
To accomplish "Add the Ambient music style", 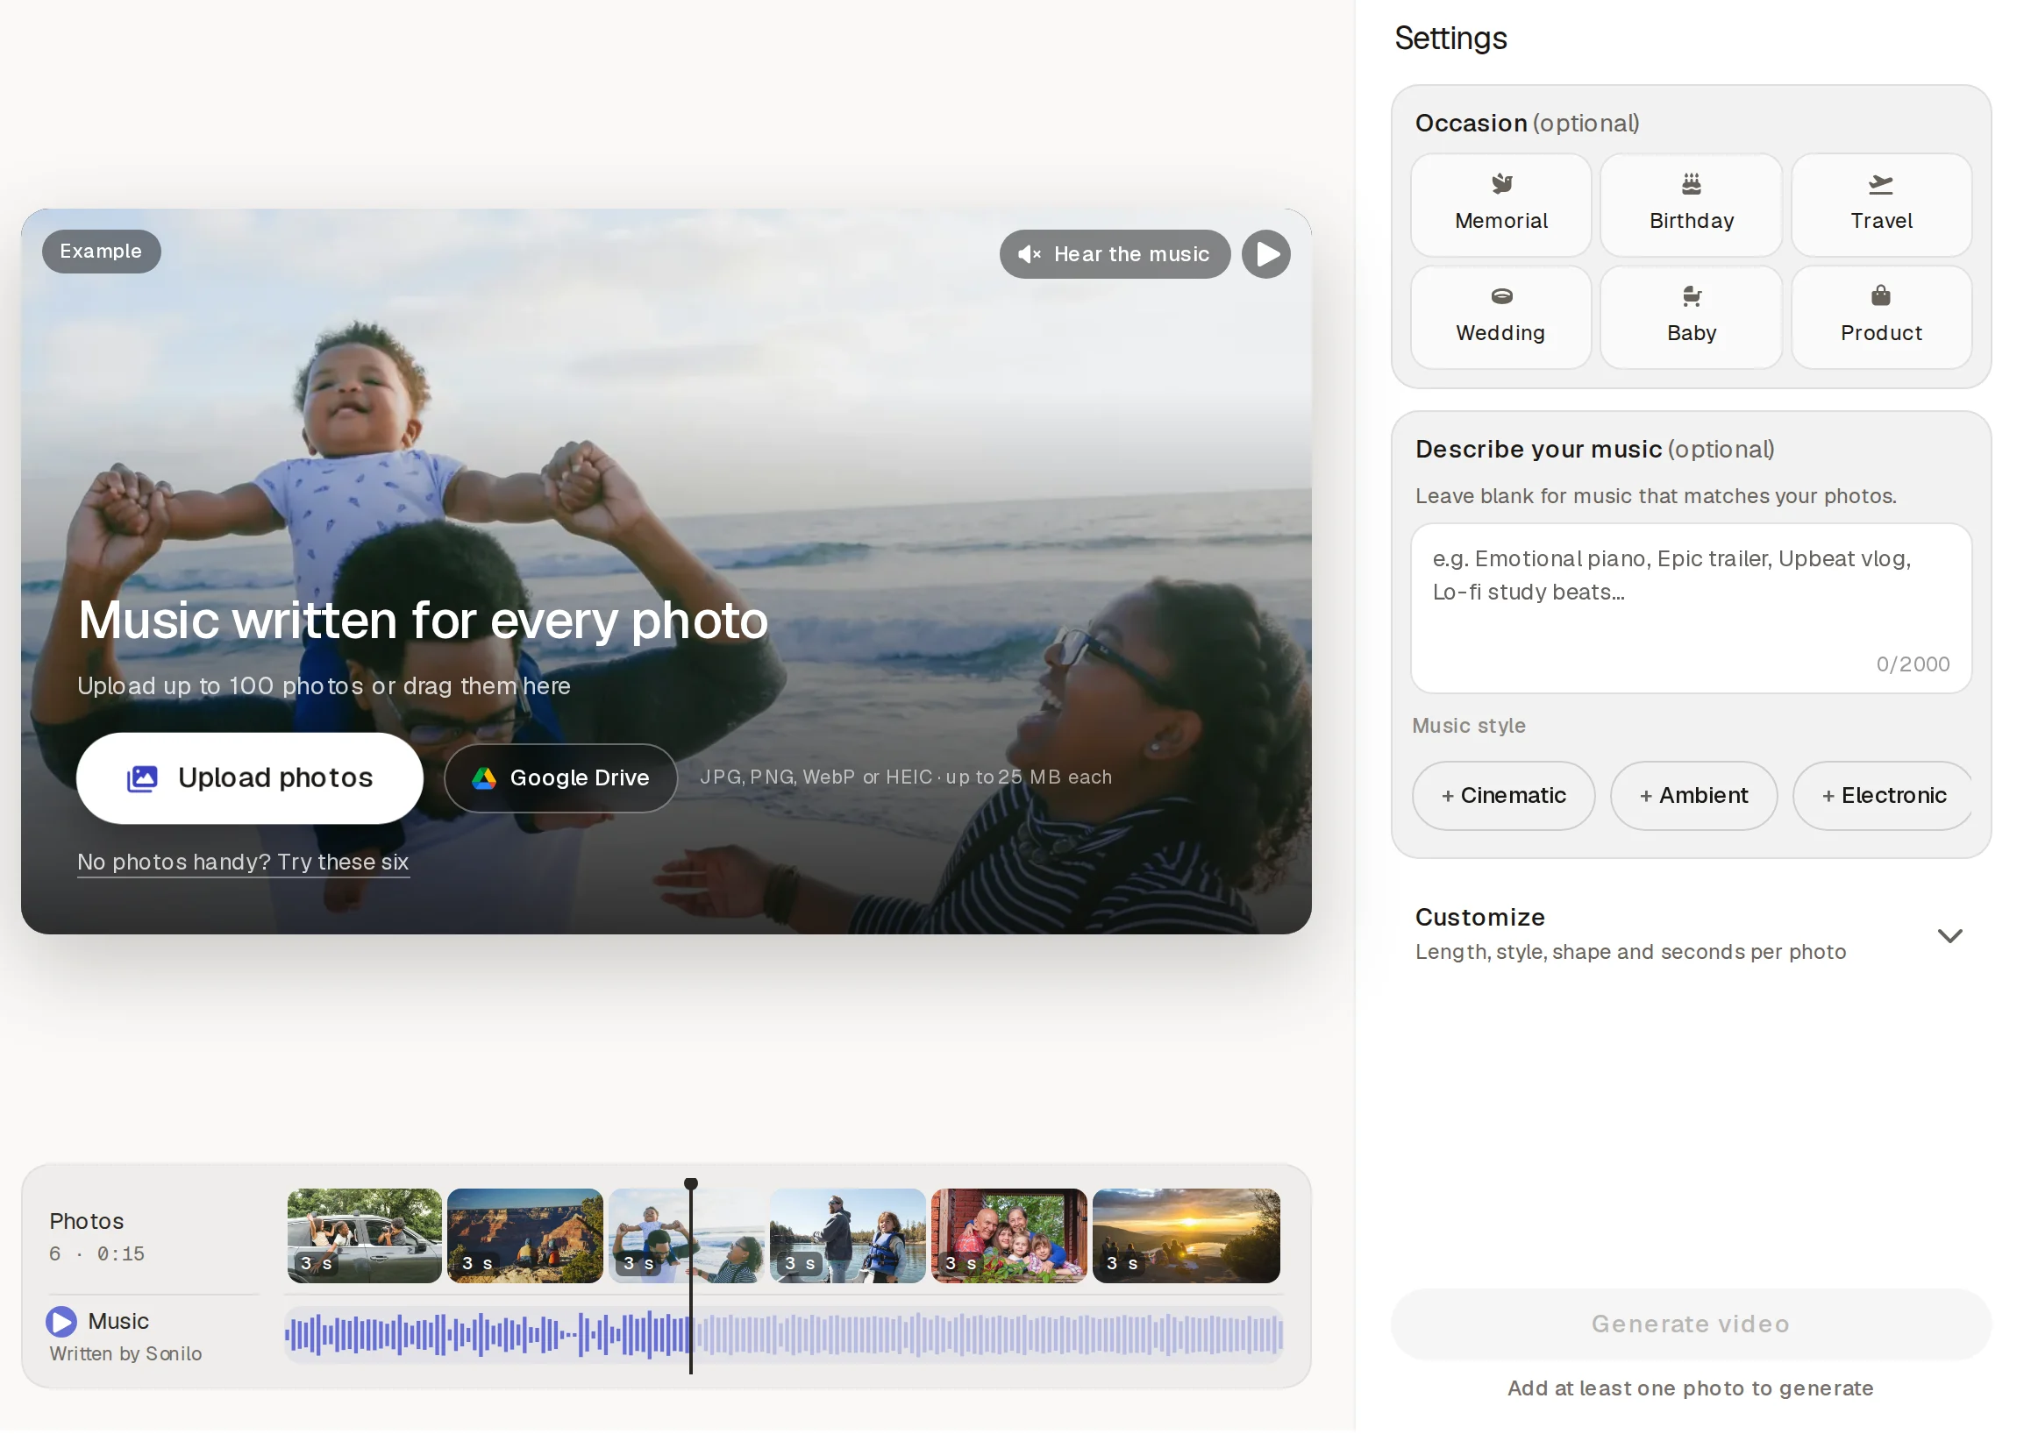I will pos(1696,797).
